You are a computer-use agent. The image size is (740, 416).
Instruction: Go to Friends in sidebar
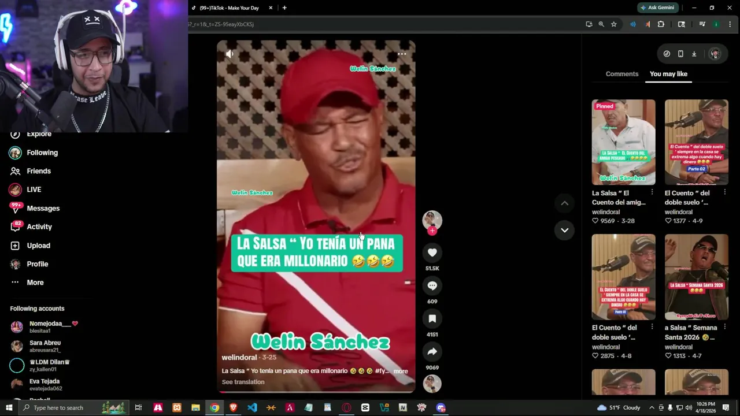pos(39,171)
